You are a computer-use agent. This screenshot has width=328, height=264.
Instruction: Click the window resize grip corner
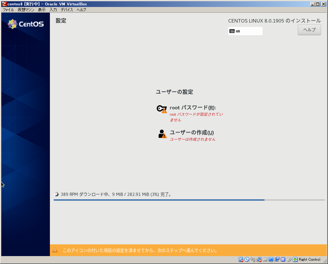pos(325,261)
